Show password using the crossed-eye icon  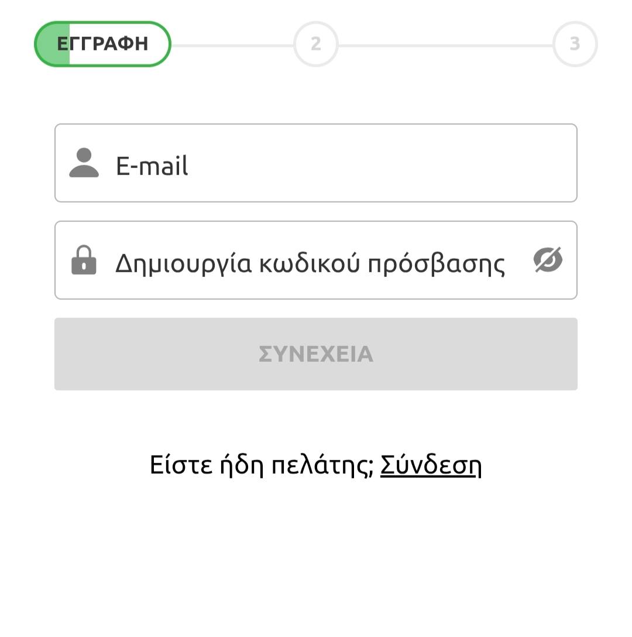pyautogui.click(x=548, y=260)
